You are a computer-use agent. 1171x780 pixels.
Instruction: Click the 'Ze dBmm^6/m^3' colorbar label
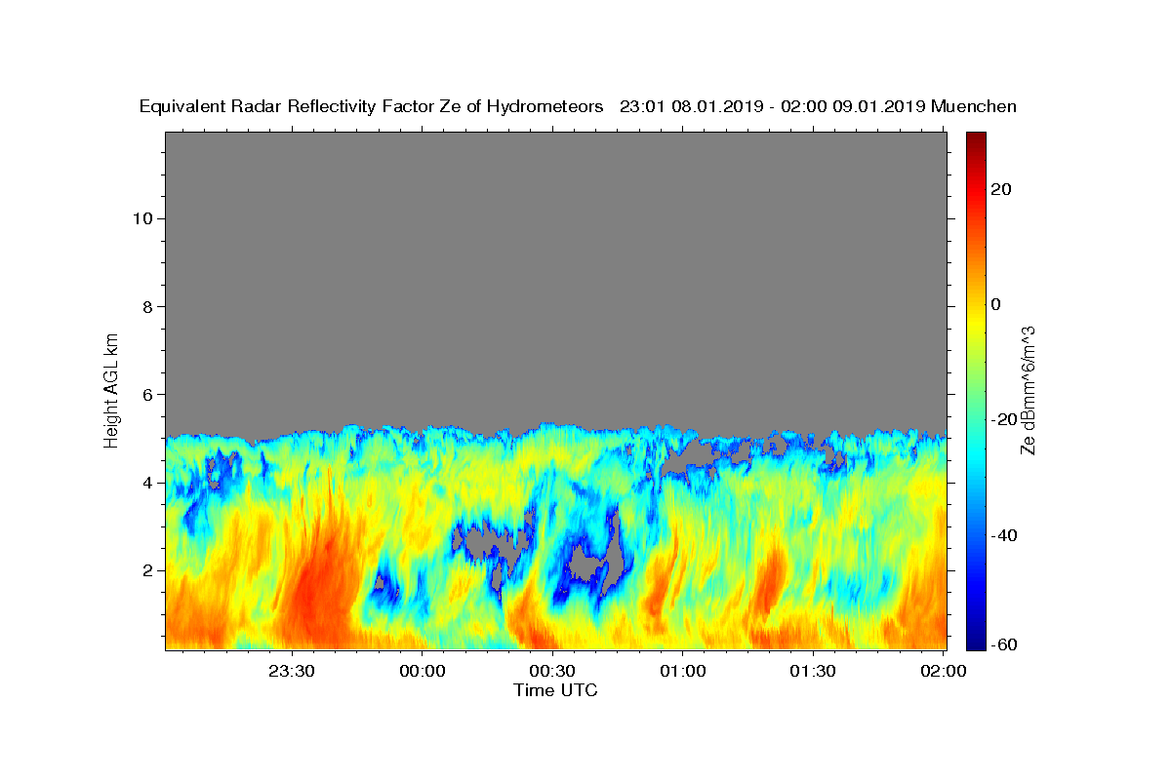[1028, 390]
